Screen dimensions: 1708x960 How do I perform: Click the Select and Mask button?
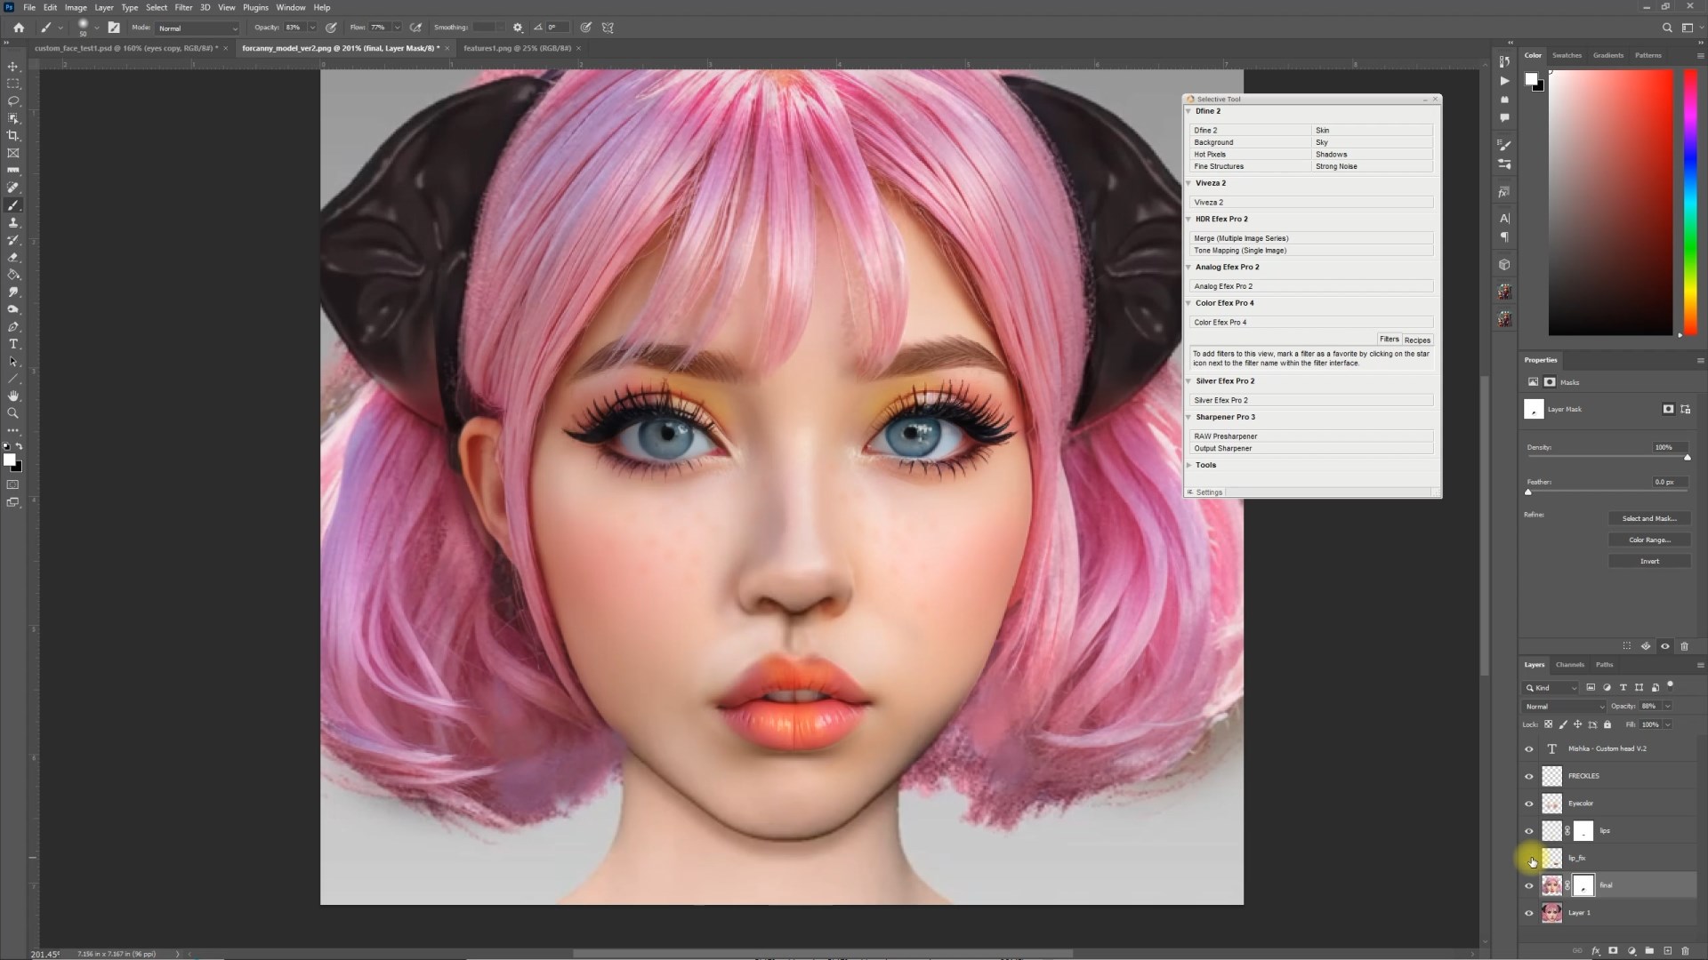pos(1648,518)
